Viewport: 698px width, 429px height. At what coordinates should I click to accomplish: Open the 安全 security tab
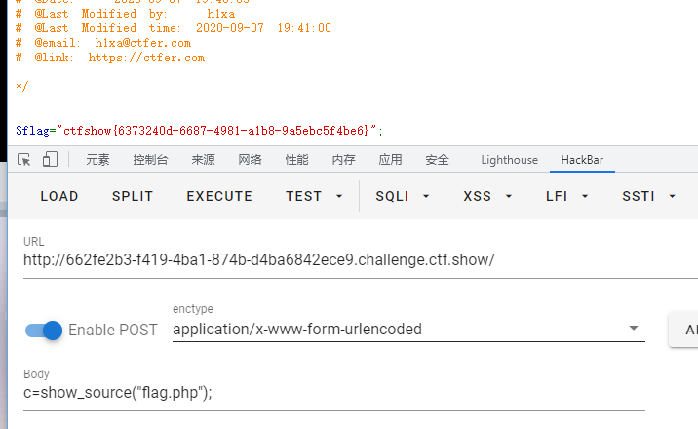pos(437,160)
